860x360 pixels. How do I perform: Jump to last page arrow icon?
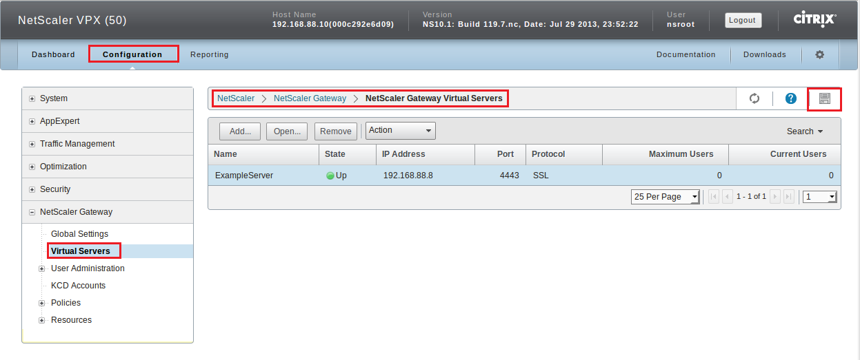[x=789, y=197]
